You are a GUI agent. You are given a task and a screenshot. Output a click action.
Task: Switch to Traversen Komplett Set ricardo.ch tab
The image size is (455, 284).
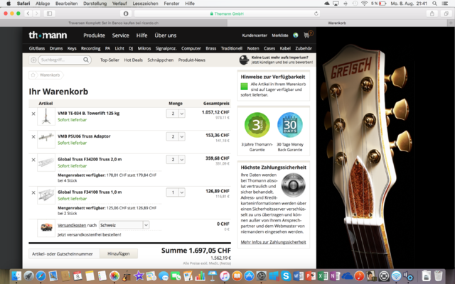pyautogui.click(x=114, y=23)
